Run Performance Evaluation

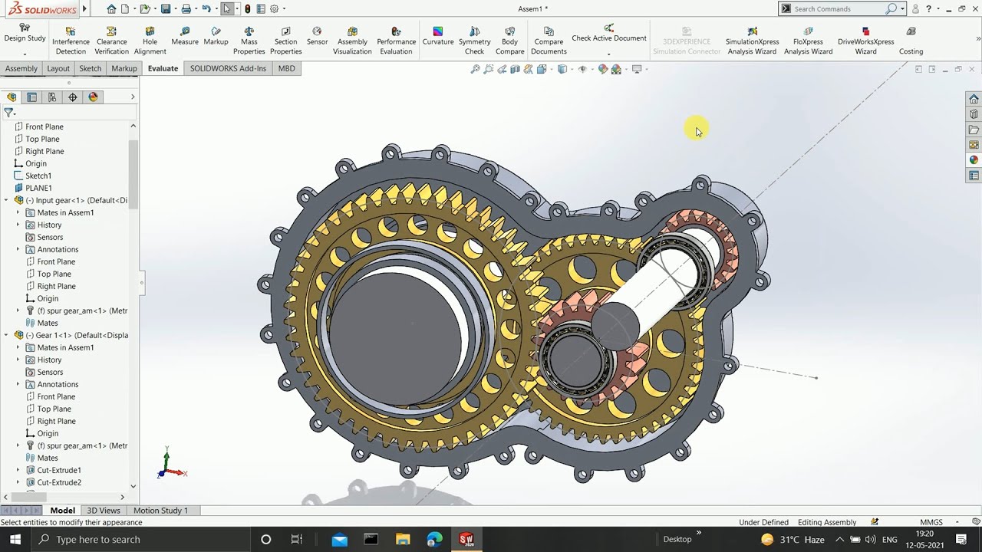coord(396,41)
